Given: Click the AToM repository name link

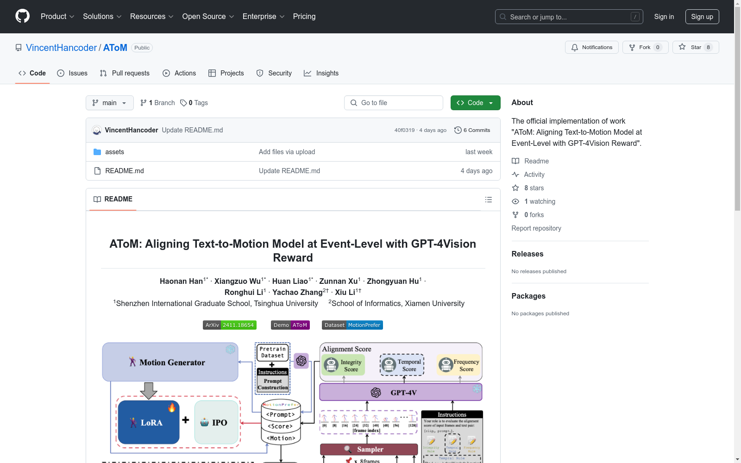Looking at the screenshot, I should coord(115,48).
